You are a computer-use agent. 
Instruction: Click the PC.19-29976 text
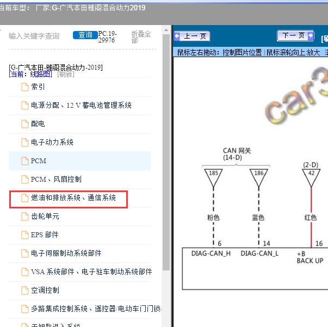pyautogui.click(x=108, y=37)
